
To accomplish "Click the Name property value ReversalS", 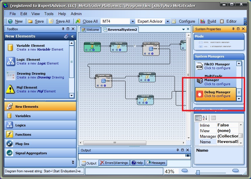I will click(x=227, y=142).
